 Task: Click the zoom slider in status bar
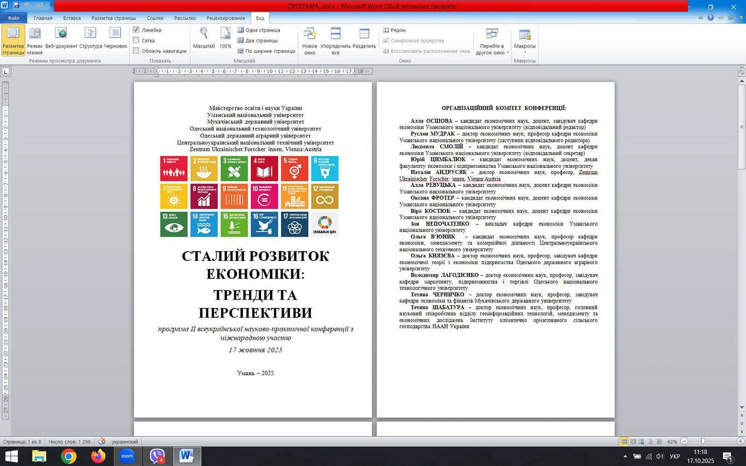coord(703,441)
